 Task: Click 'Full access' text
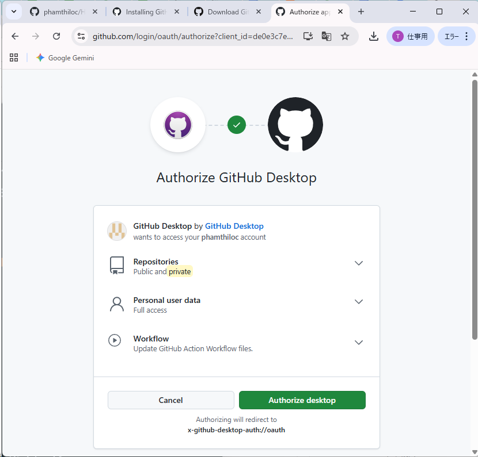pyautogui.click(x=150, y=310)
